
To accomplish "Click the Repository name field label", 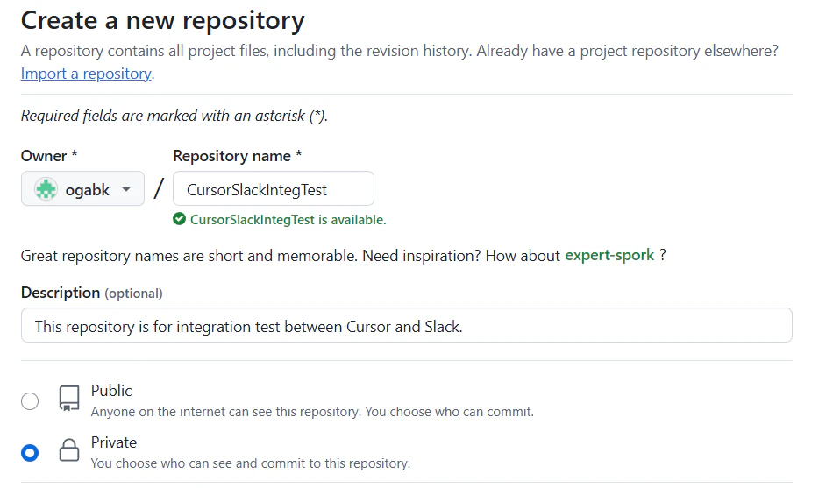I will (237, 156).
